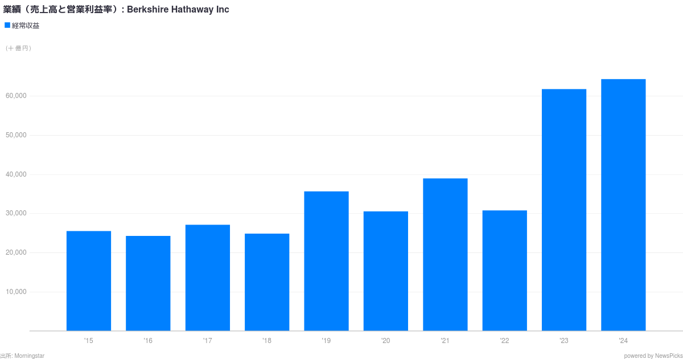Click the '19 x-axis year label
This screenshot has width=683, height=359.
coord(326,341)
